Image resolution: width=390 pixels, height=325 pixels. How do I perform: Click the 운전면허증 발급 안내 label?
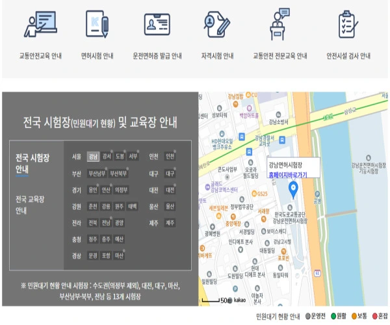[x=157, y=56]
